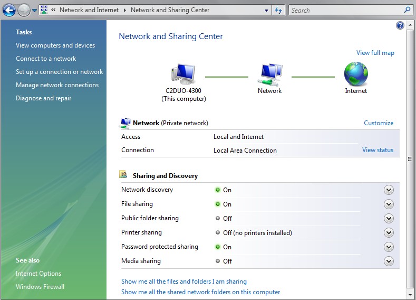Click the Network discovery label
This screenshot has height=300, width=416.
click(x=147, y=190)
